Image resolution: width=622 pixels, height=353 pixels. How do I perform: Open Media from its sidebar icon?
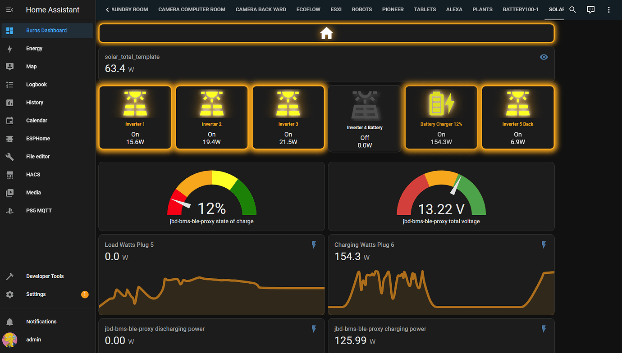tap(9, 192)
